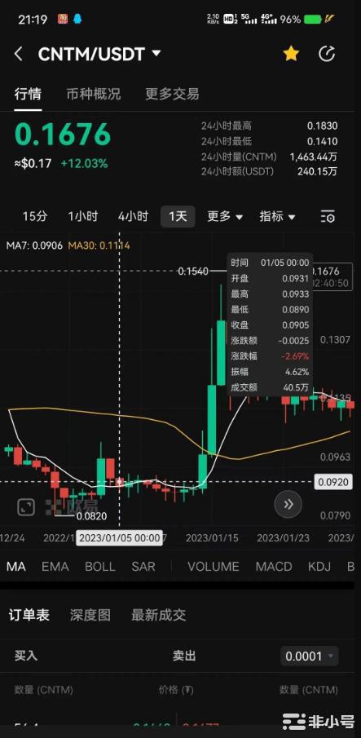Select the 1小时 timeframe
This screenshot has height=738, width=361.
tap(83, 216)
